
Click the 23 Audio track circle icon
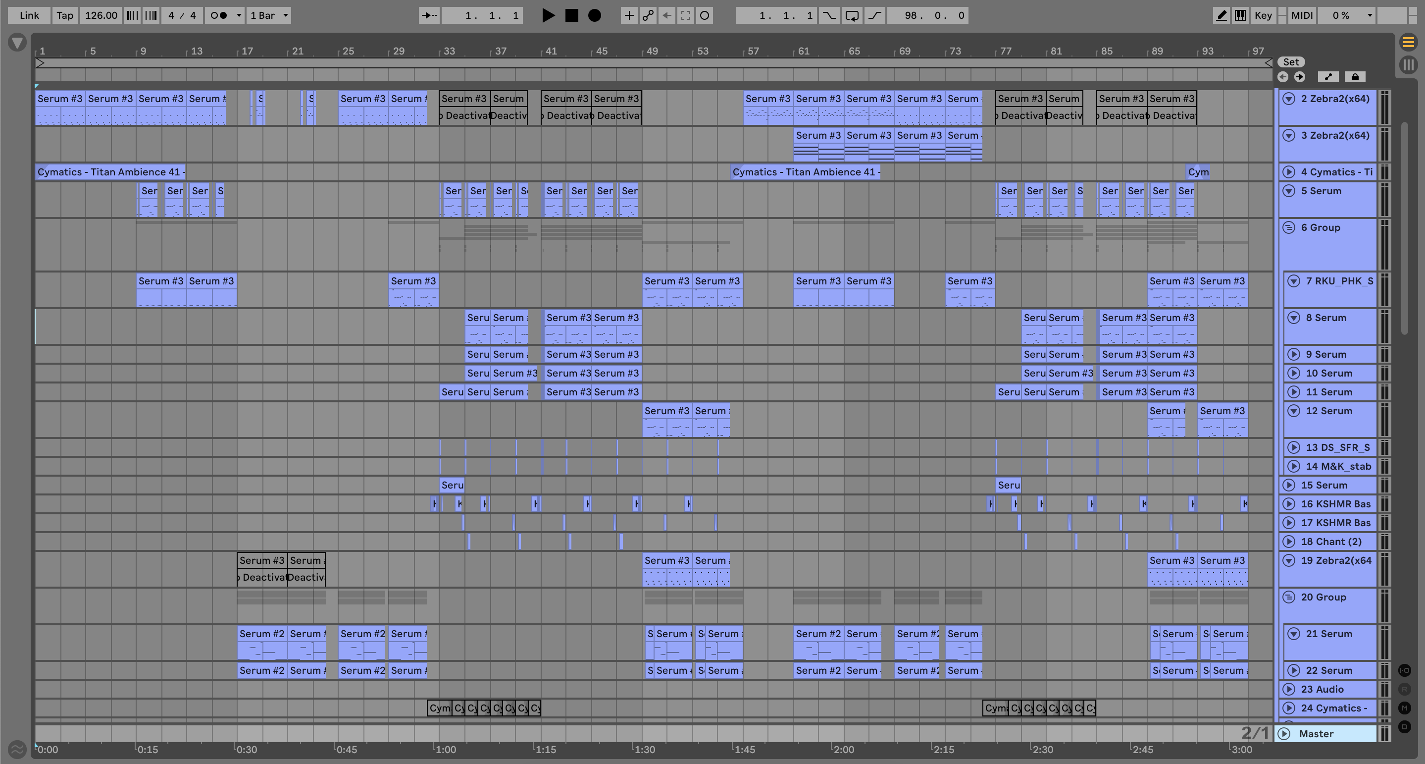click(1289, 689)
